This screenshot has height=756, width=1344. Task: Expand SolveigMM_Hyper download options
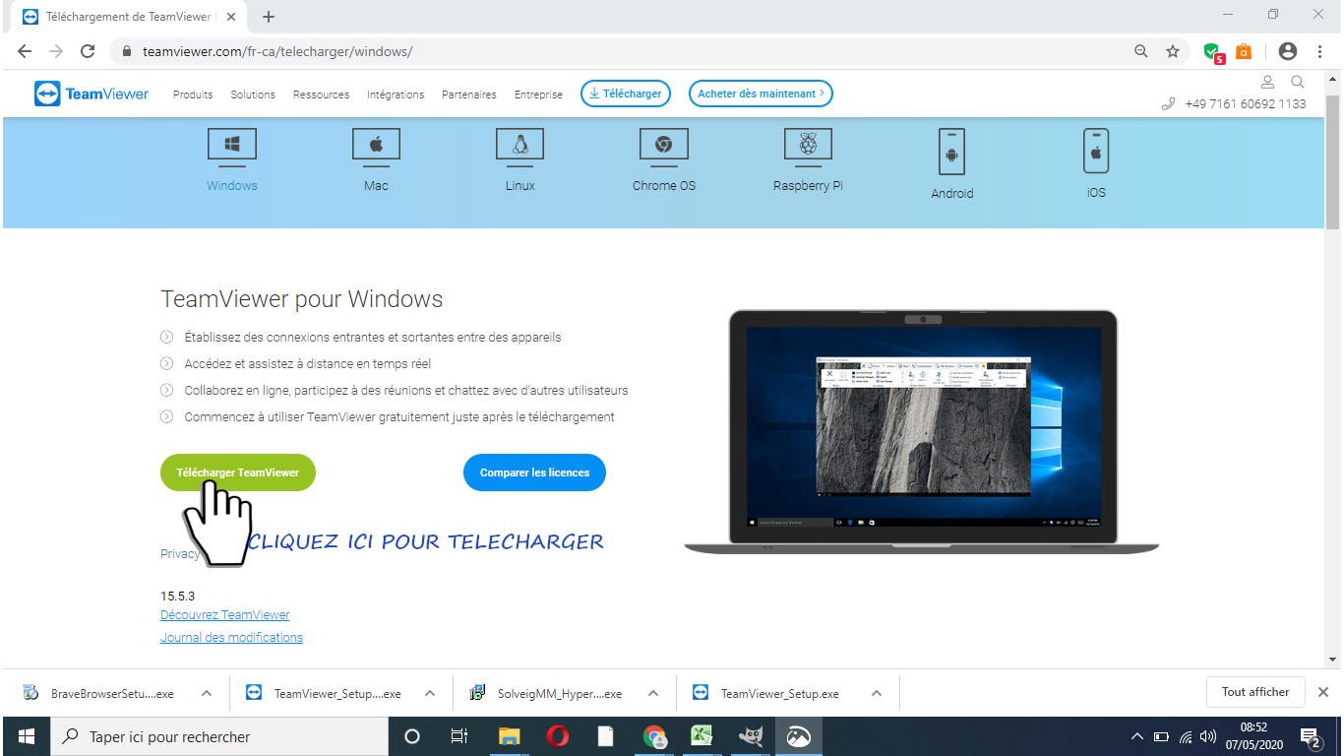(x=653, y=693)
